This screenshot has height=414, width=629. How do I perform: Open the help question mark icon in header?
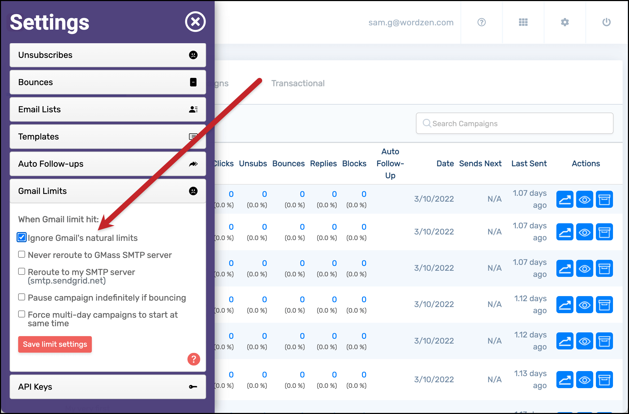point(481,22)
